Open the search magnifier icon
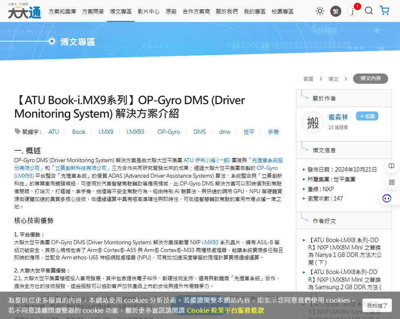400x319 pixels. point(369,11)
